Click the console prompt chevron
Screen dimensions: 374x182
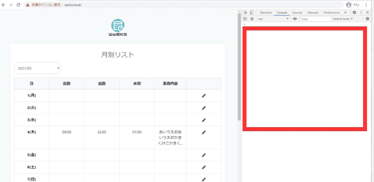[x=244, y=24]
